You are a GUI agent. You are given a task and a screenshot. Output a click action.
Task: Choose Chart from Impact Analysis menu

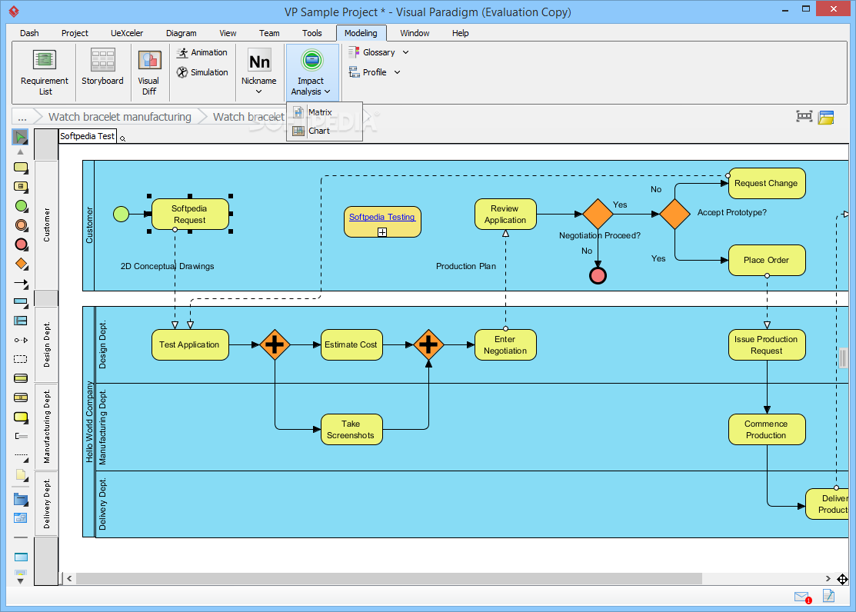point(325,131)
